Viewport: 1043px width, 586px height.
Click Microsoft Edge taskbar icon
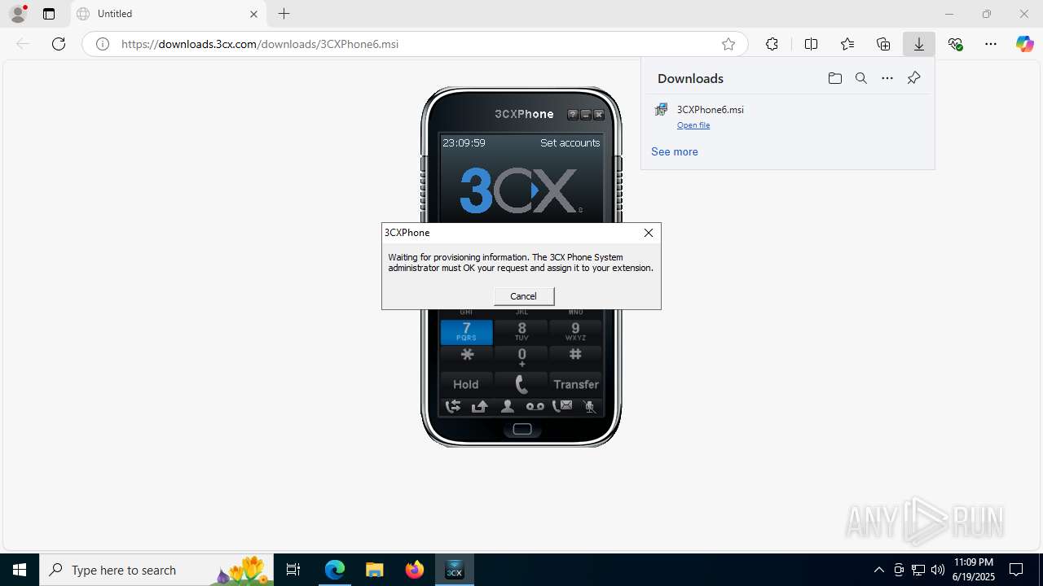tap(335, 570)
